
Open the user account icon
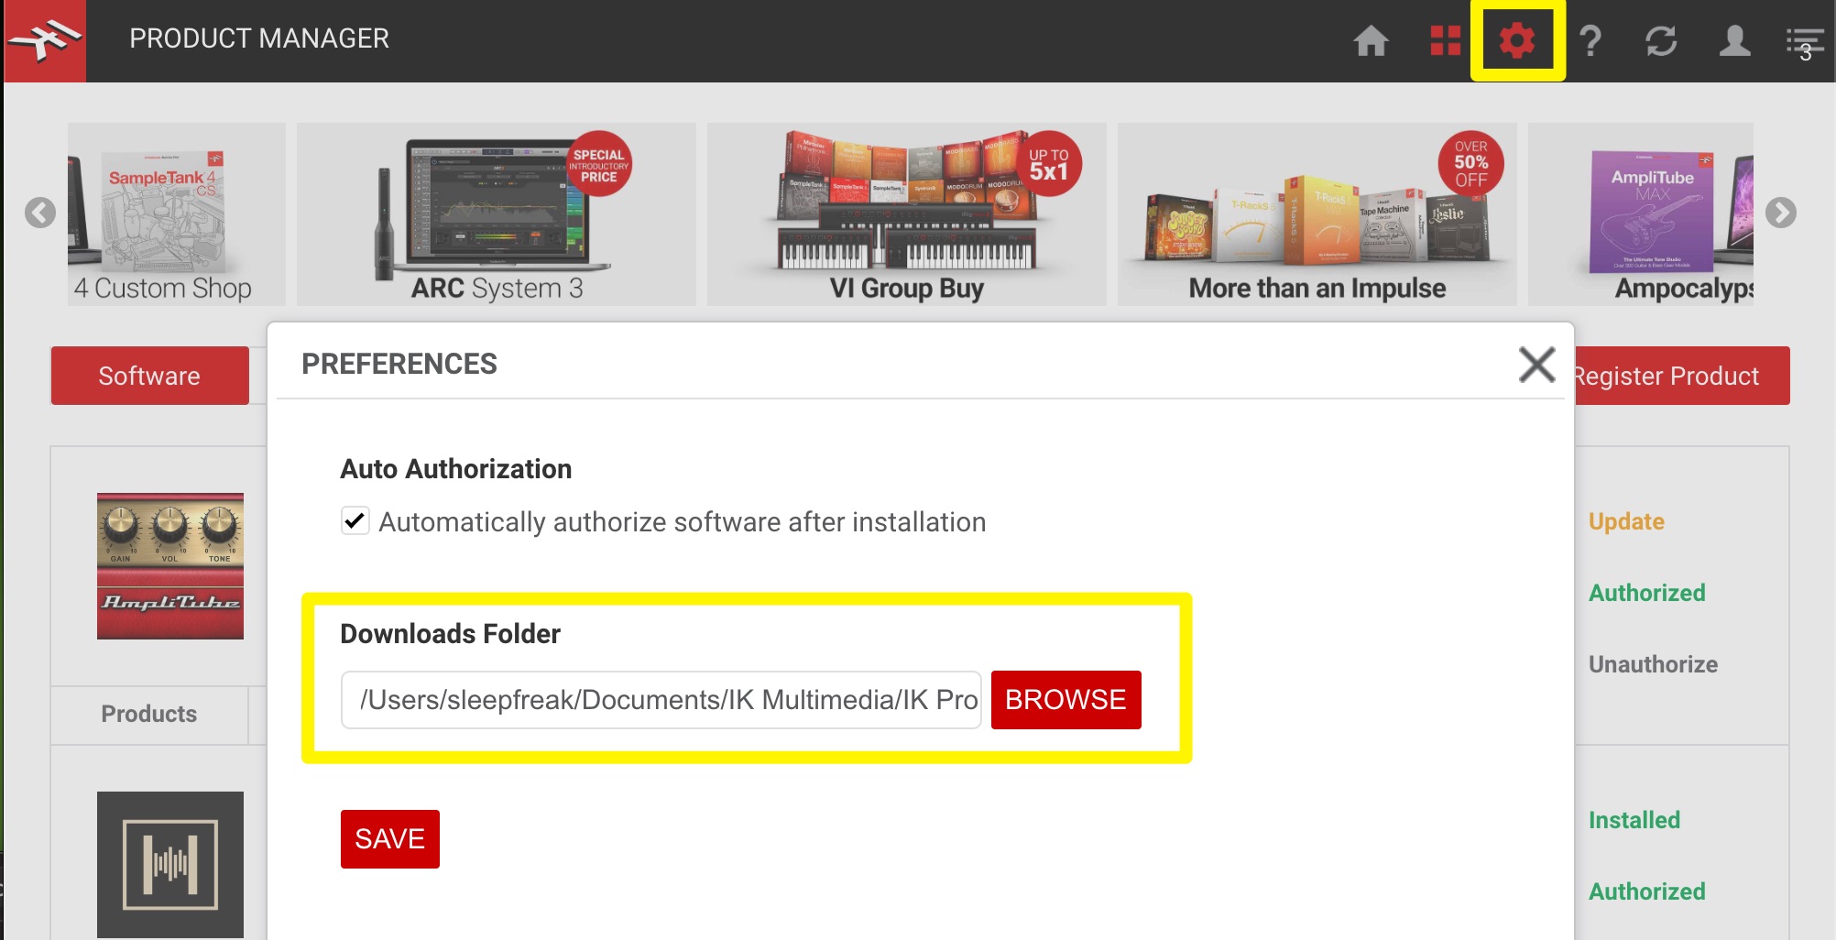click(1734, 41)
